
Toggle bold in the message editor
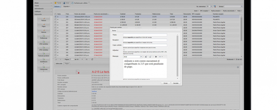tap(156, 57)
